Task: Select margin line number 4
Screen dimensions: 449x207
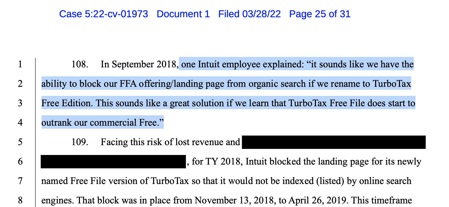Action: coord(20,123)
